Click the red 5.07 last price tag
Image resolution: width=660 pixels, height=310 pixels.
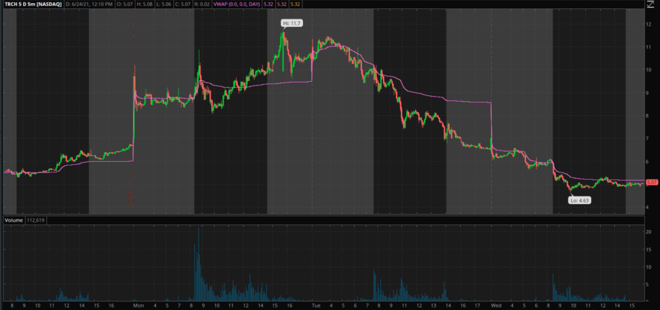(x=651, y=183)
